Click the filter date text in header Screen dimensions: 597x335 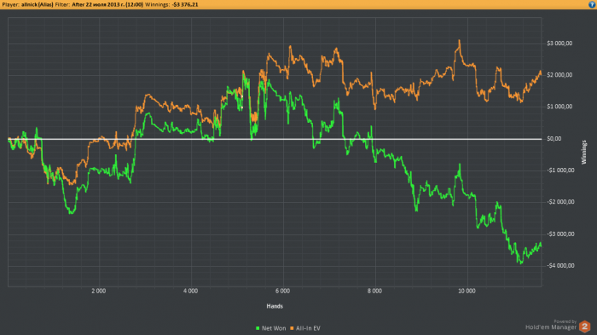coord(107,4)
